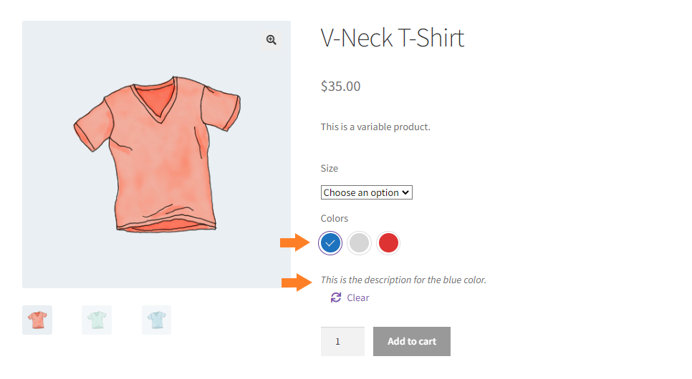The height and width of the screenshot is (379, 692).
Task: Click the Size label
Action: [329, 168]
